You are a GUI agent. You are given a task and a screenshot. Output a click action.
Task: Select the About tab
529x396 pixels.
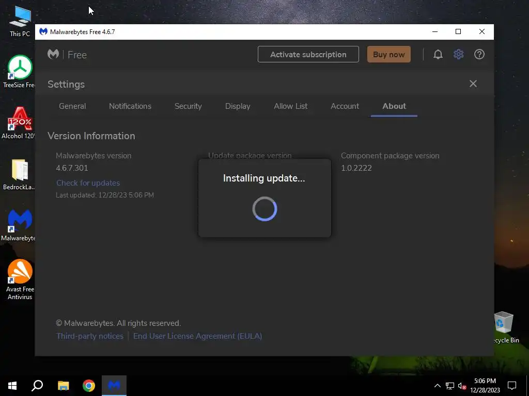click(x=394, y=106)
